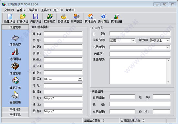Maximize the 环球贸易快车 window
Screen dimensions: 178x124
(x=165, y=5)
